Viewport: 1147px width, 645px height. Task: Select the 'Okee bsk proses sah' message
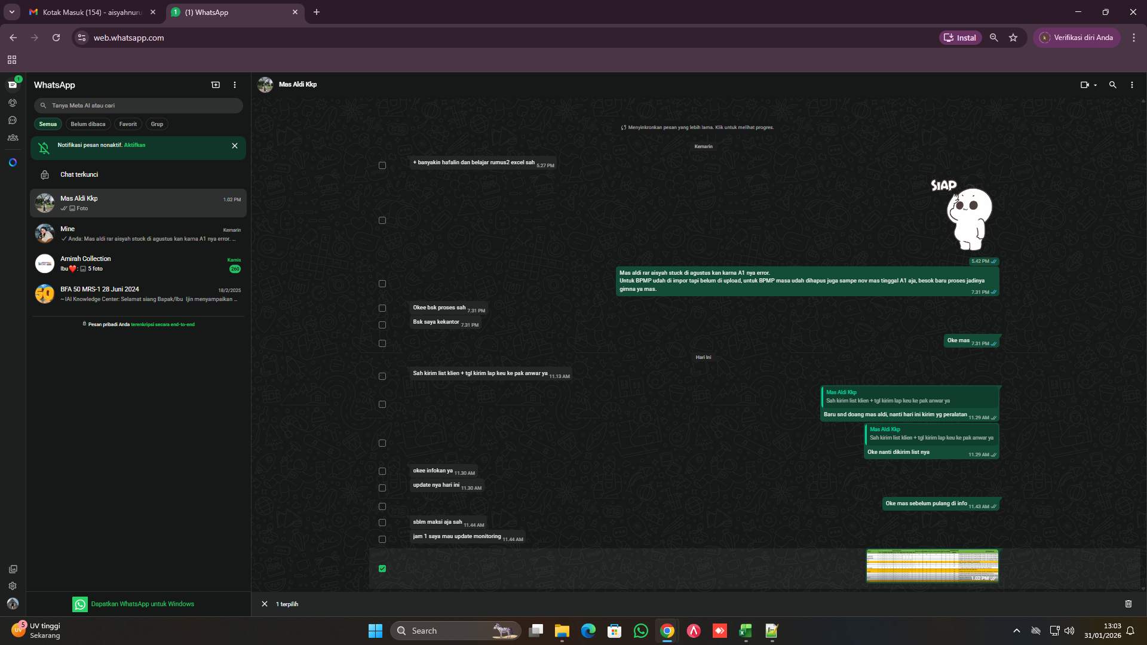click(382, 308)
